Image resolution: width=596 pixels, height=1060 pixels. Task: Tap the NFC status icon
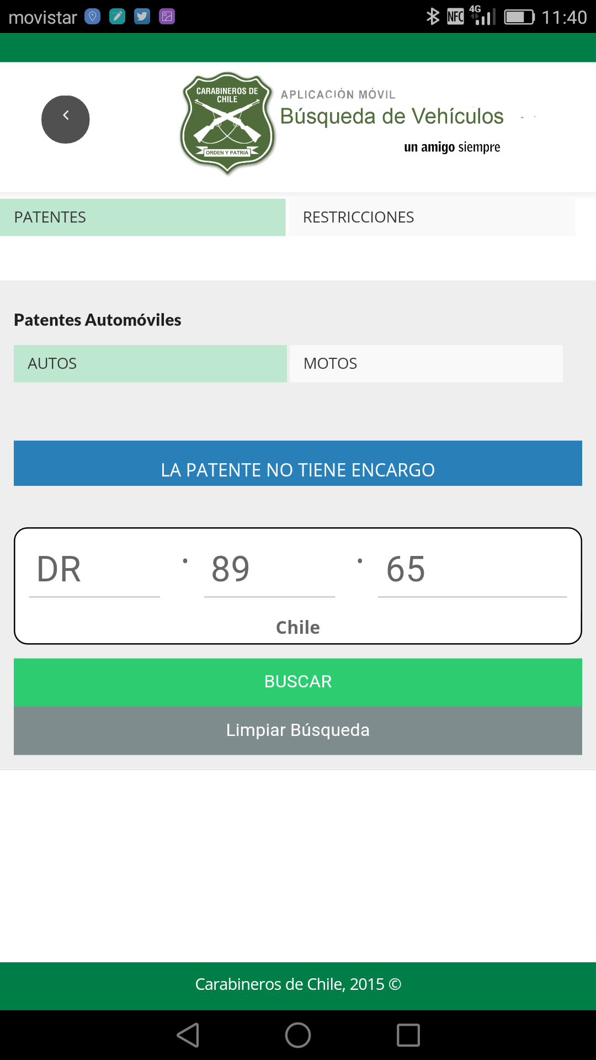point(455,17)
